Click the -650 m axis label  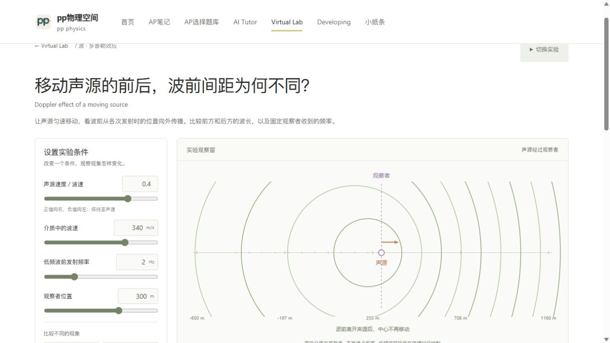pyautogui.click(x=197, y=318)
